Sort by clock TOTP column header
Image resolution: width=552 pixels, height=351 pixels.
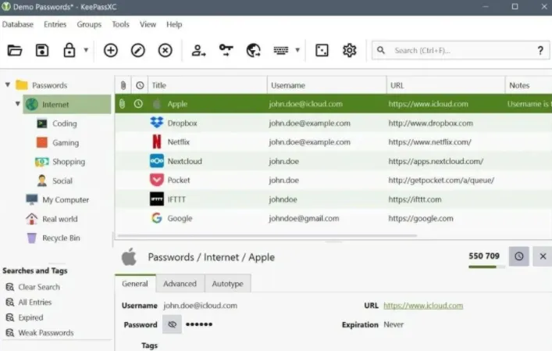click(x=140, y=85)
